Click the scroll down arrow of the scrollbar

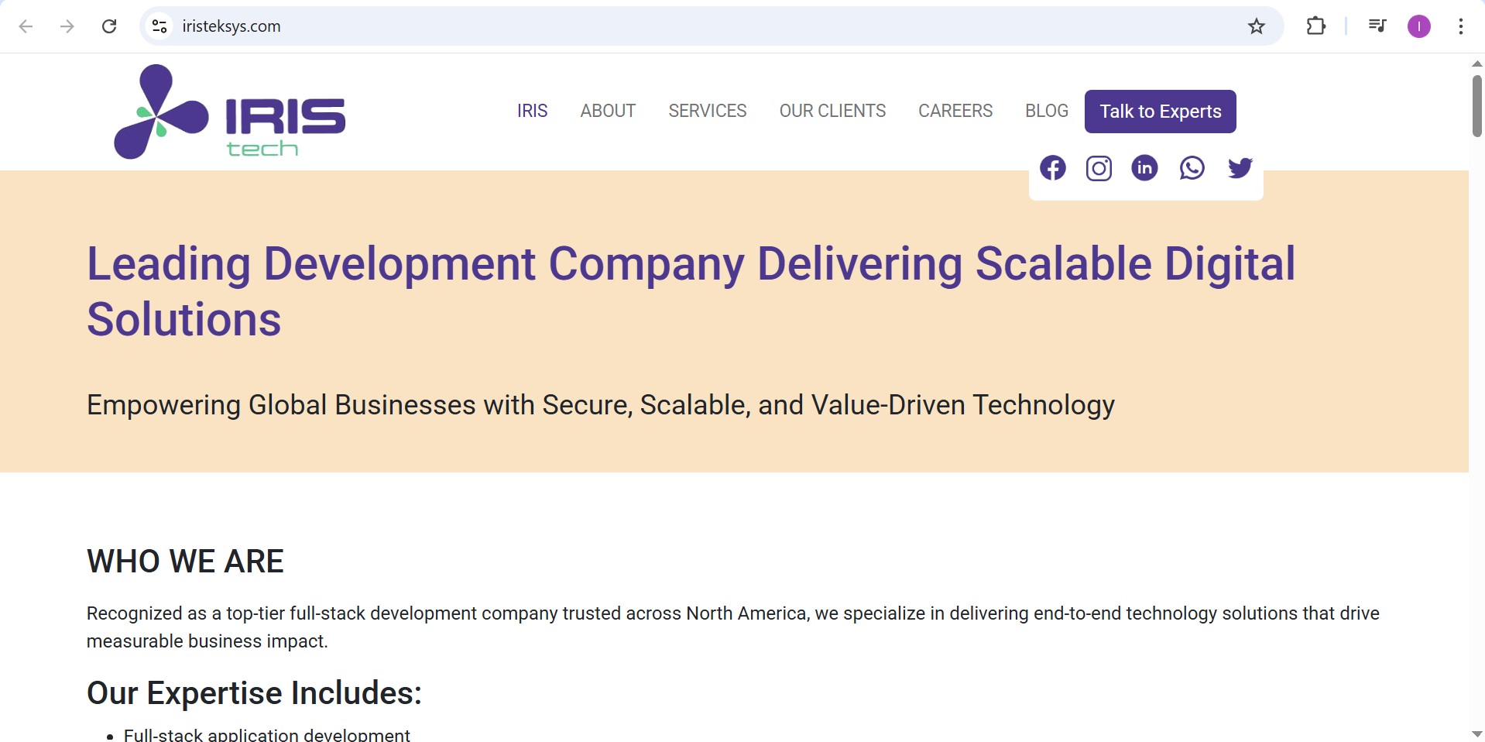point(1476,733)
